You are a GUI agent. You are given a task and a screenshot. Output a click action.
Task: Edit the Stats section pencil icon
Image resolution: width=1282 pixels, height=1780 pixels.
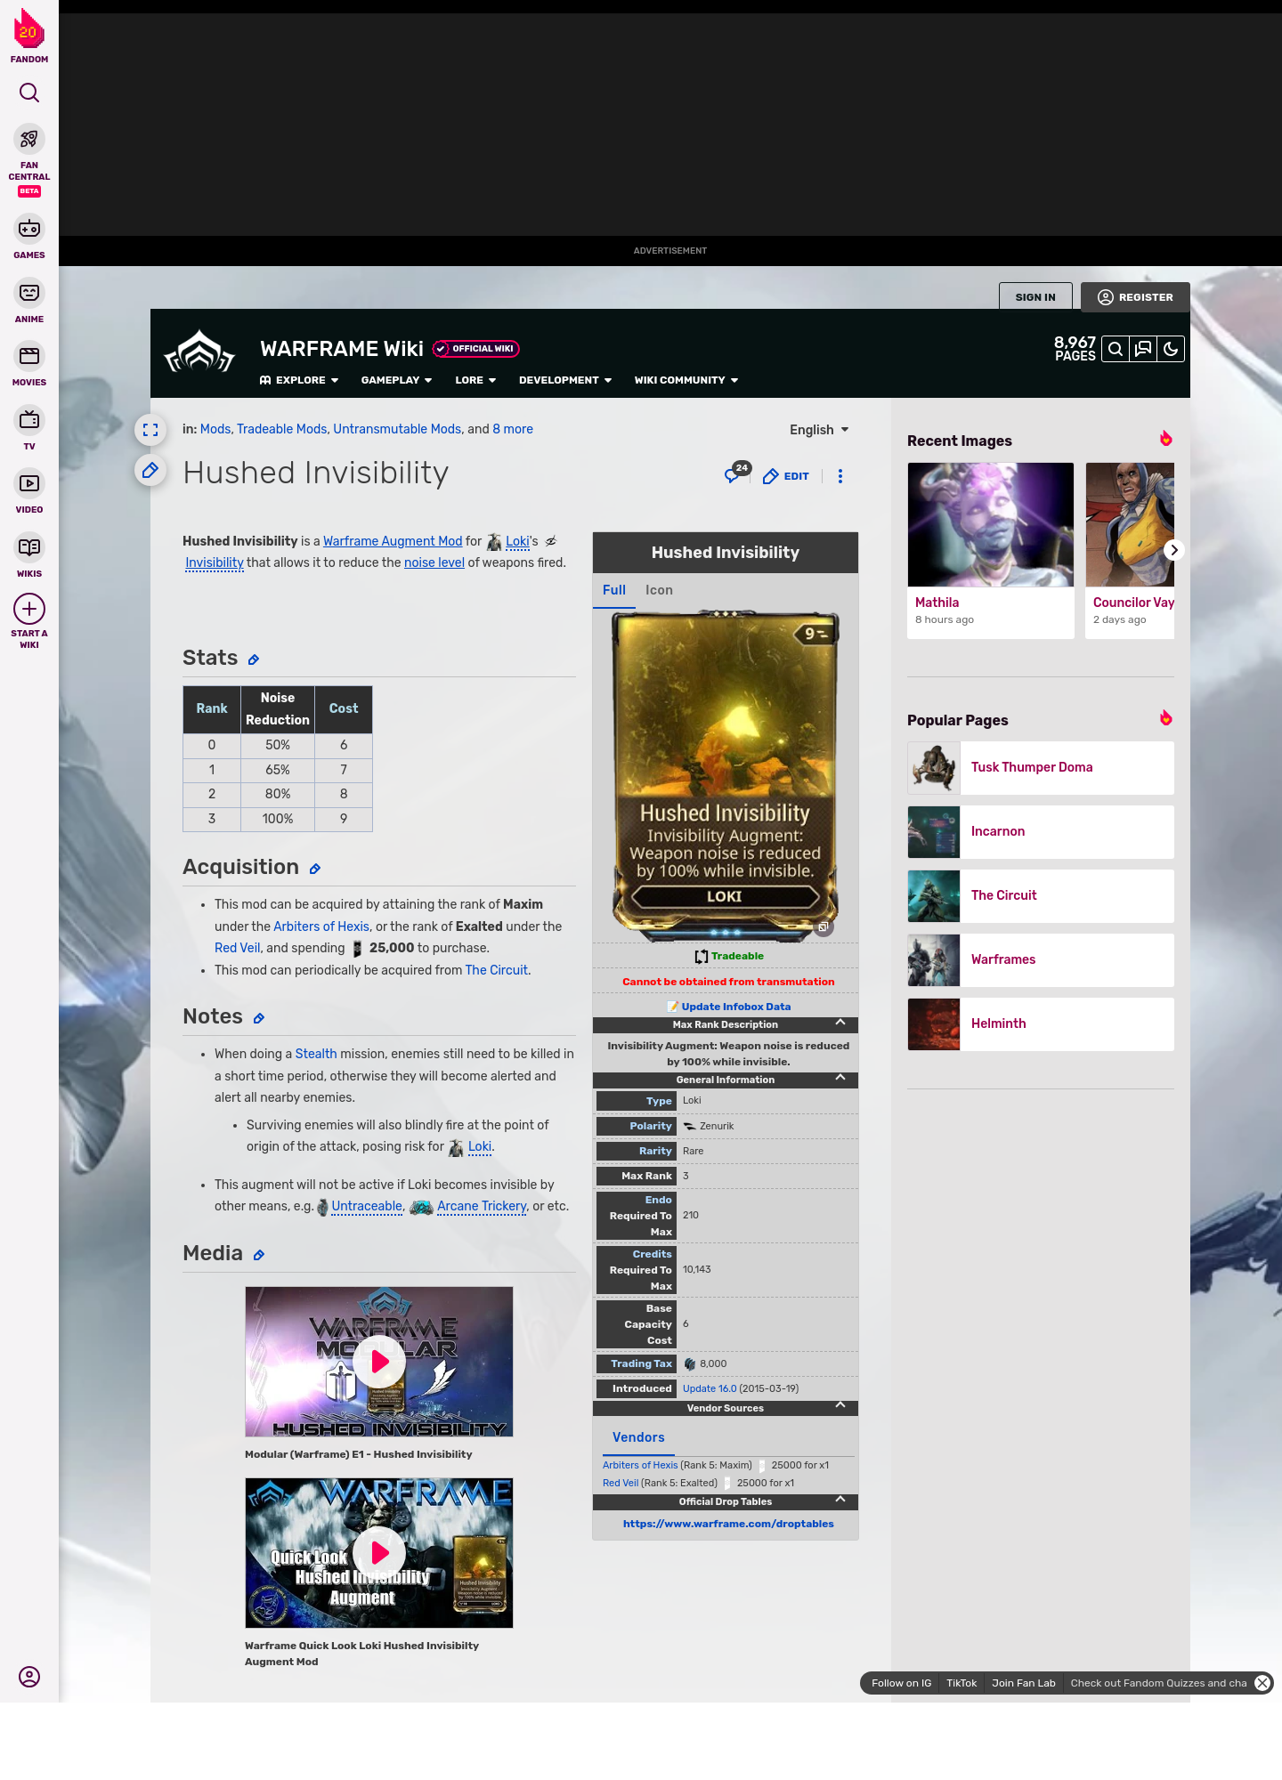pos(254,659)
